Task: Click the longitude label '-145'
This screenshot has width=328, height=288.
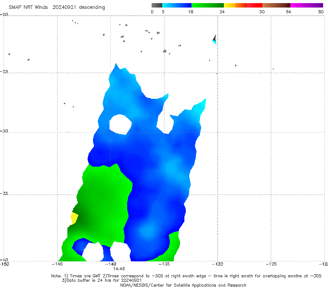Action: pos(57,264)
